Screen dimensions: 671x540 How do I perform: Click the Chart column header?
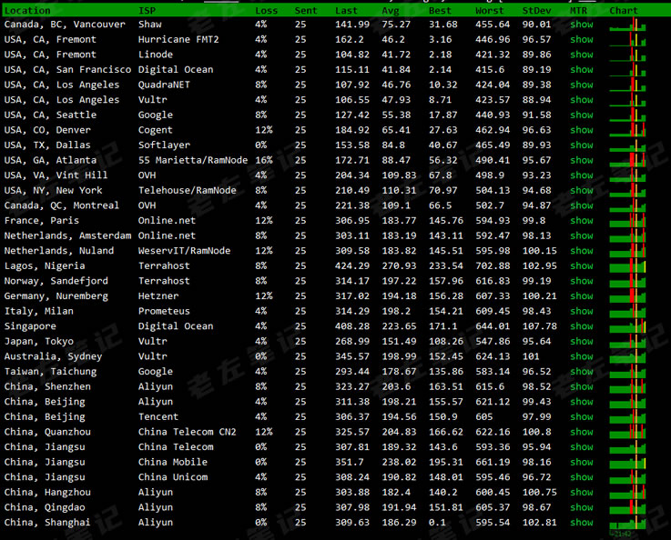click(x=624, y=11)
